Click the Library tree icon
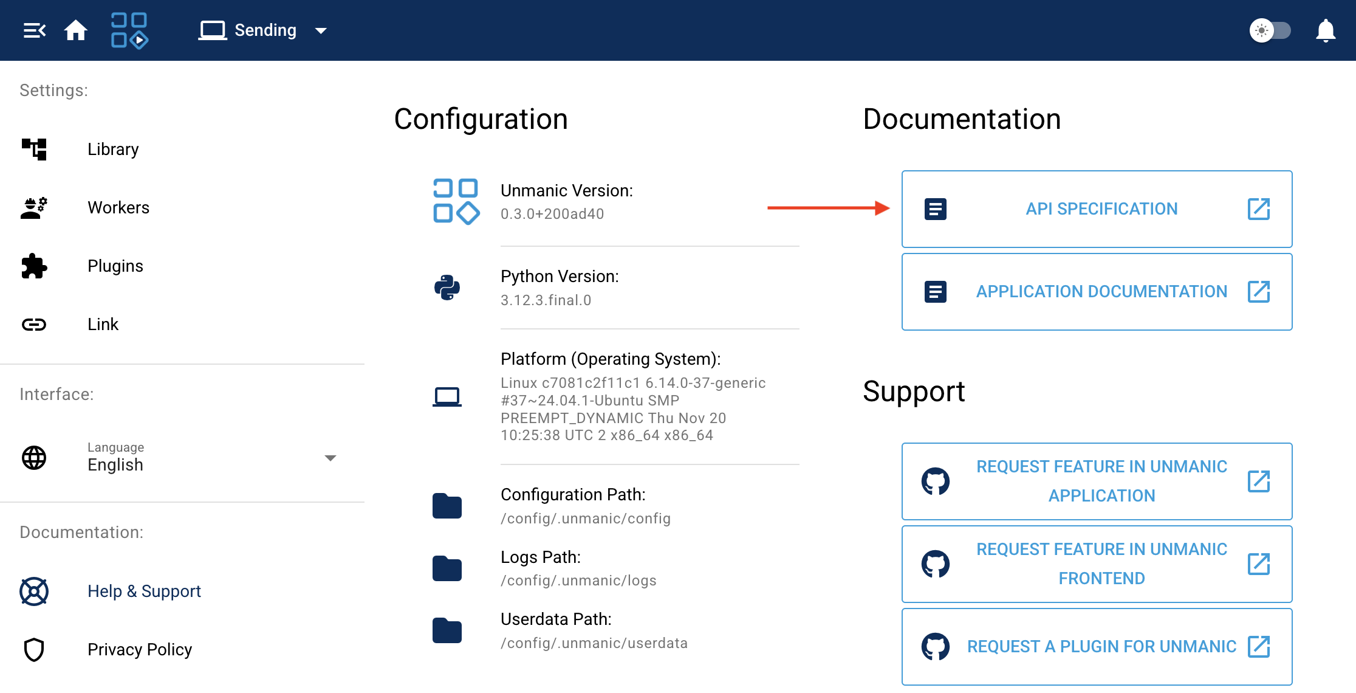Screen dimensions: 1356x693 pyautogui.click(x=34, y=149)
